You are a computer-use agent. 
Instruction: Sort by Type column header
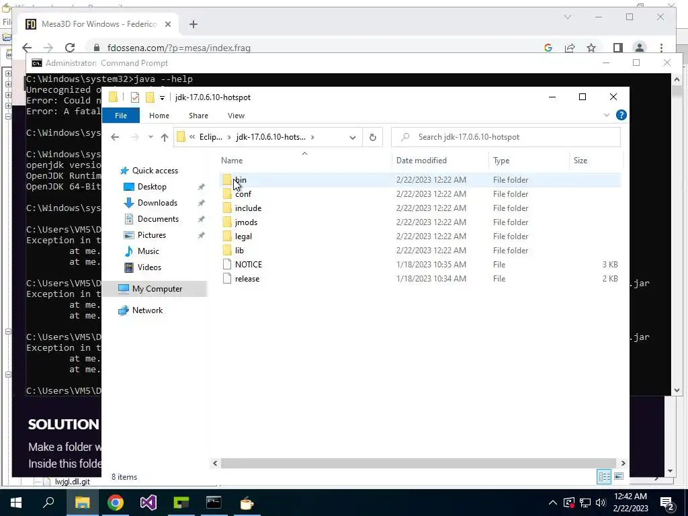coord(529,161)
